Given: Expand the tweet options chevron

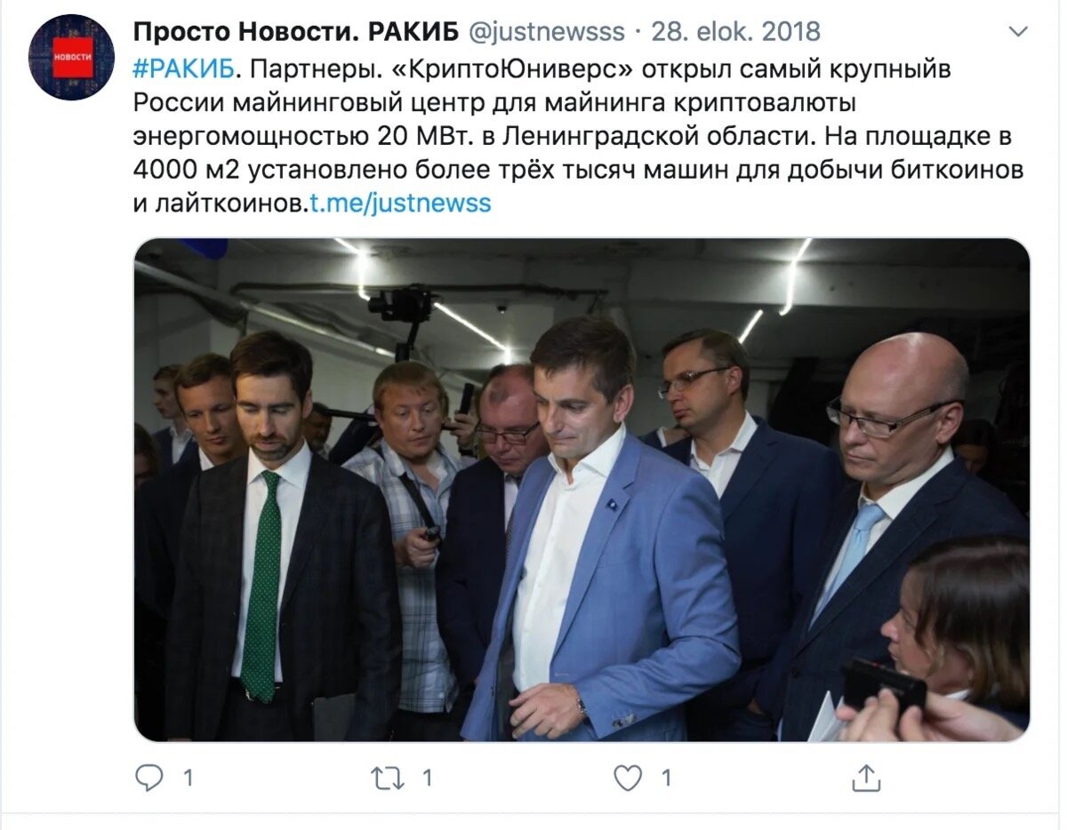Looking at the screenshot, I should pyautogui.click(x=1019, y=32).
